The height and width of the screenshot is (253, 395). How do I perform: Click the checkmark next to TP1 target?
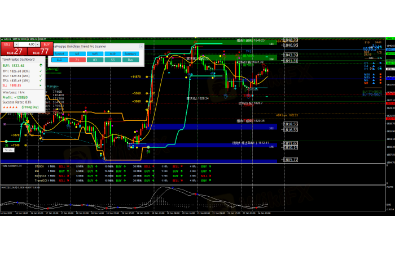click(x=41, y=71)
